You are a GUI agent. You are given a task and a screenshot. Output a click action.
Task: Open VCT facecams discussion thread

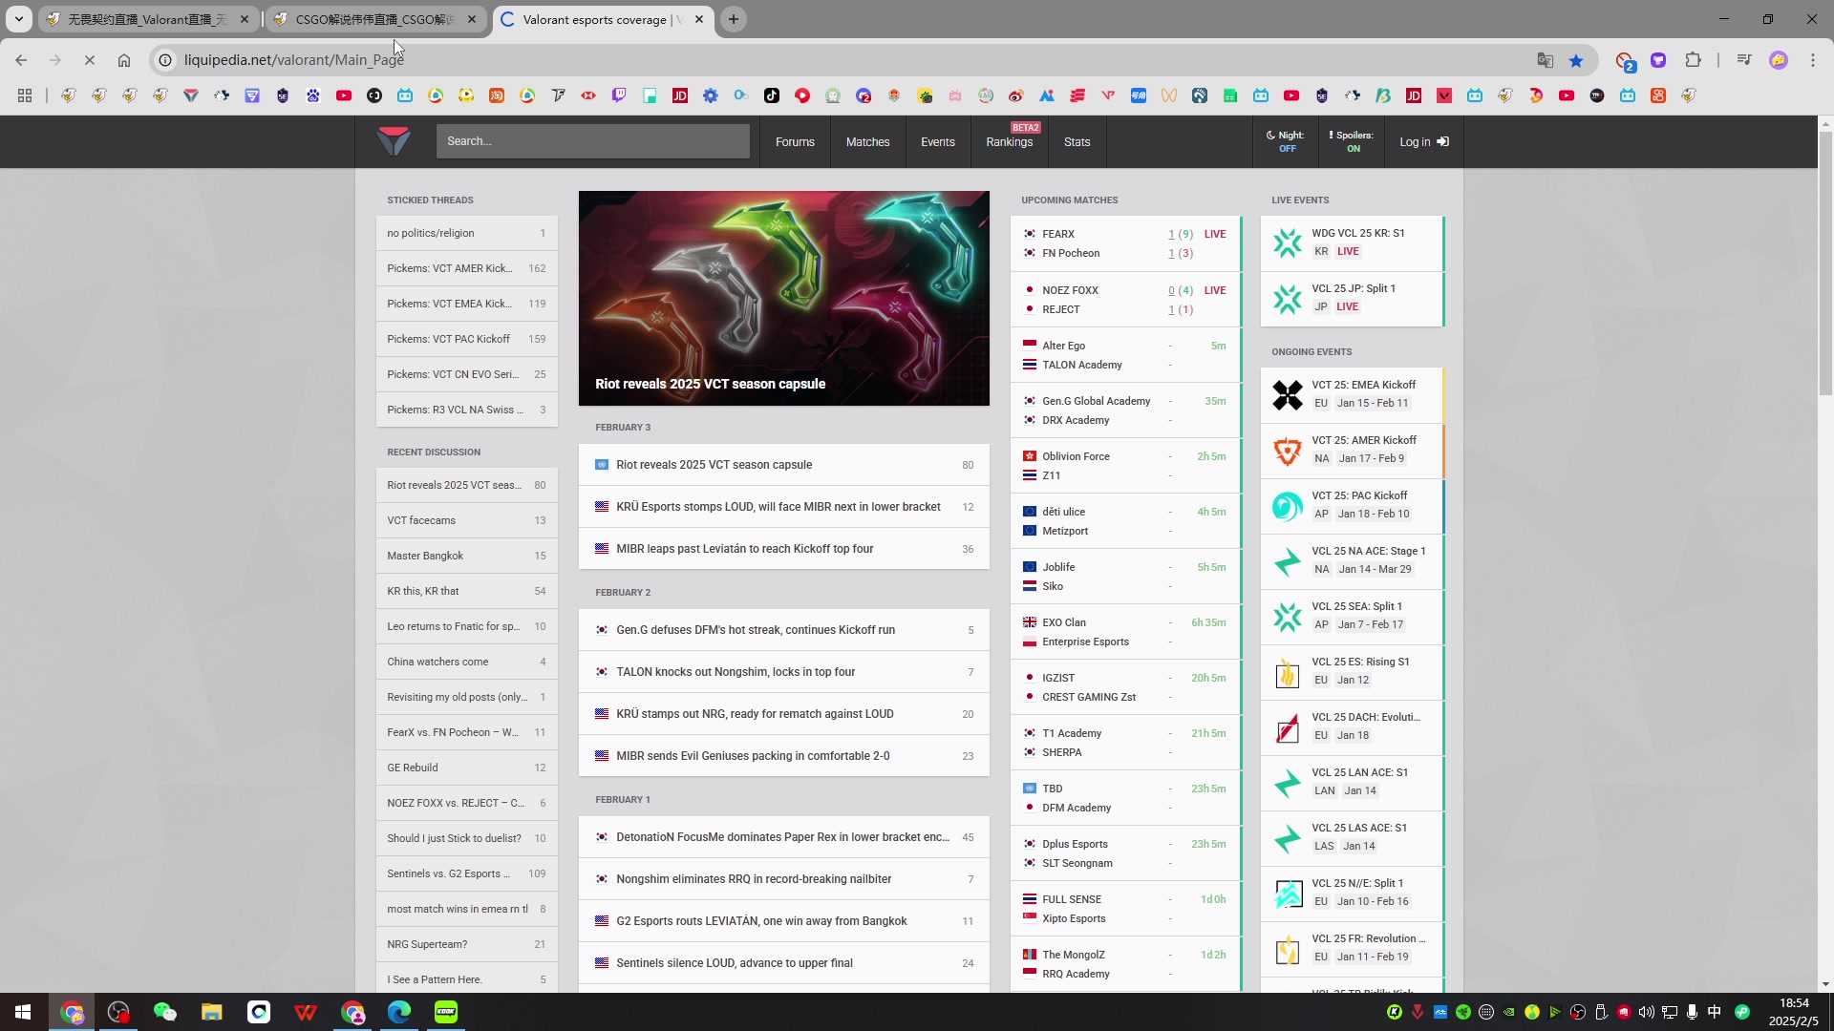tap(466, 520)
